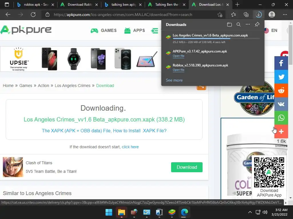
Task: Open BlueStacks from taskbar
Action: (172, 212)
